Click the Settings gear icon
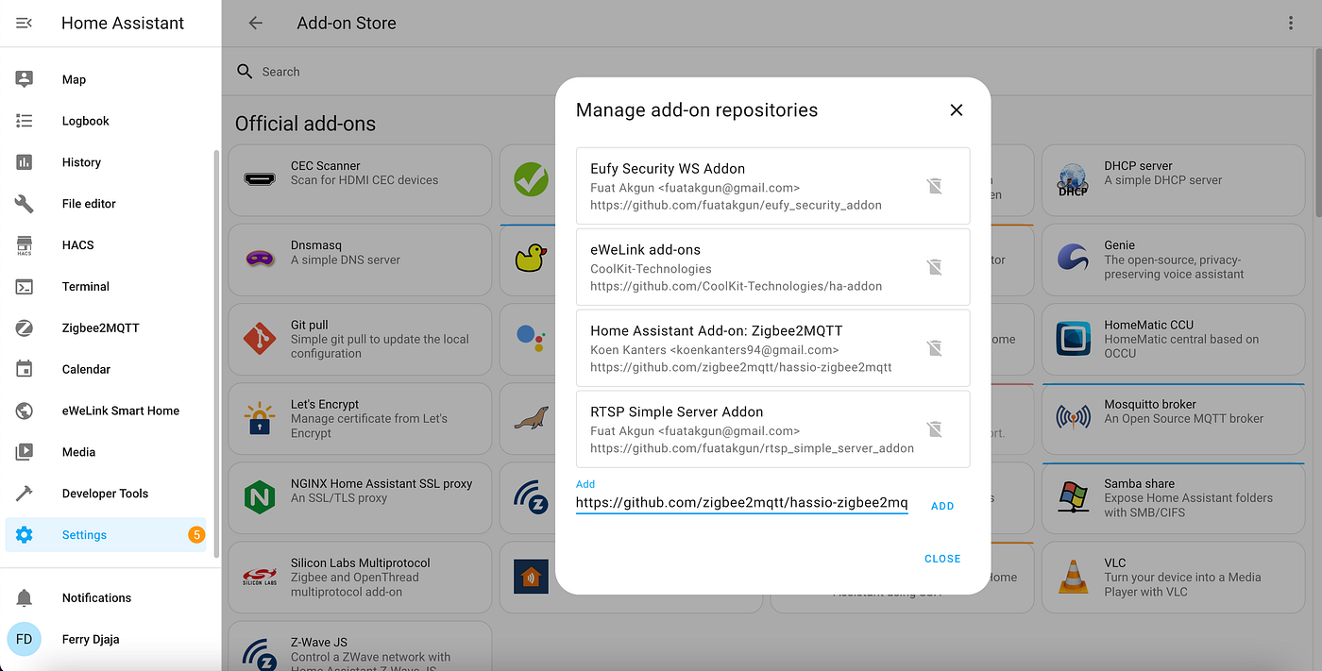The image size is (1322, 671). [x=25, y=535]
